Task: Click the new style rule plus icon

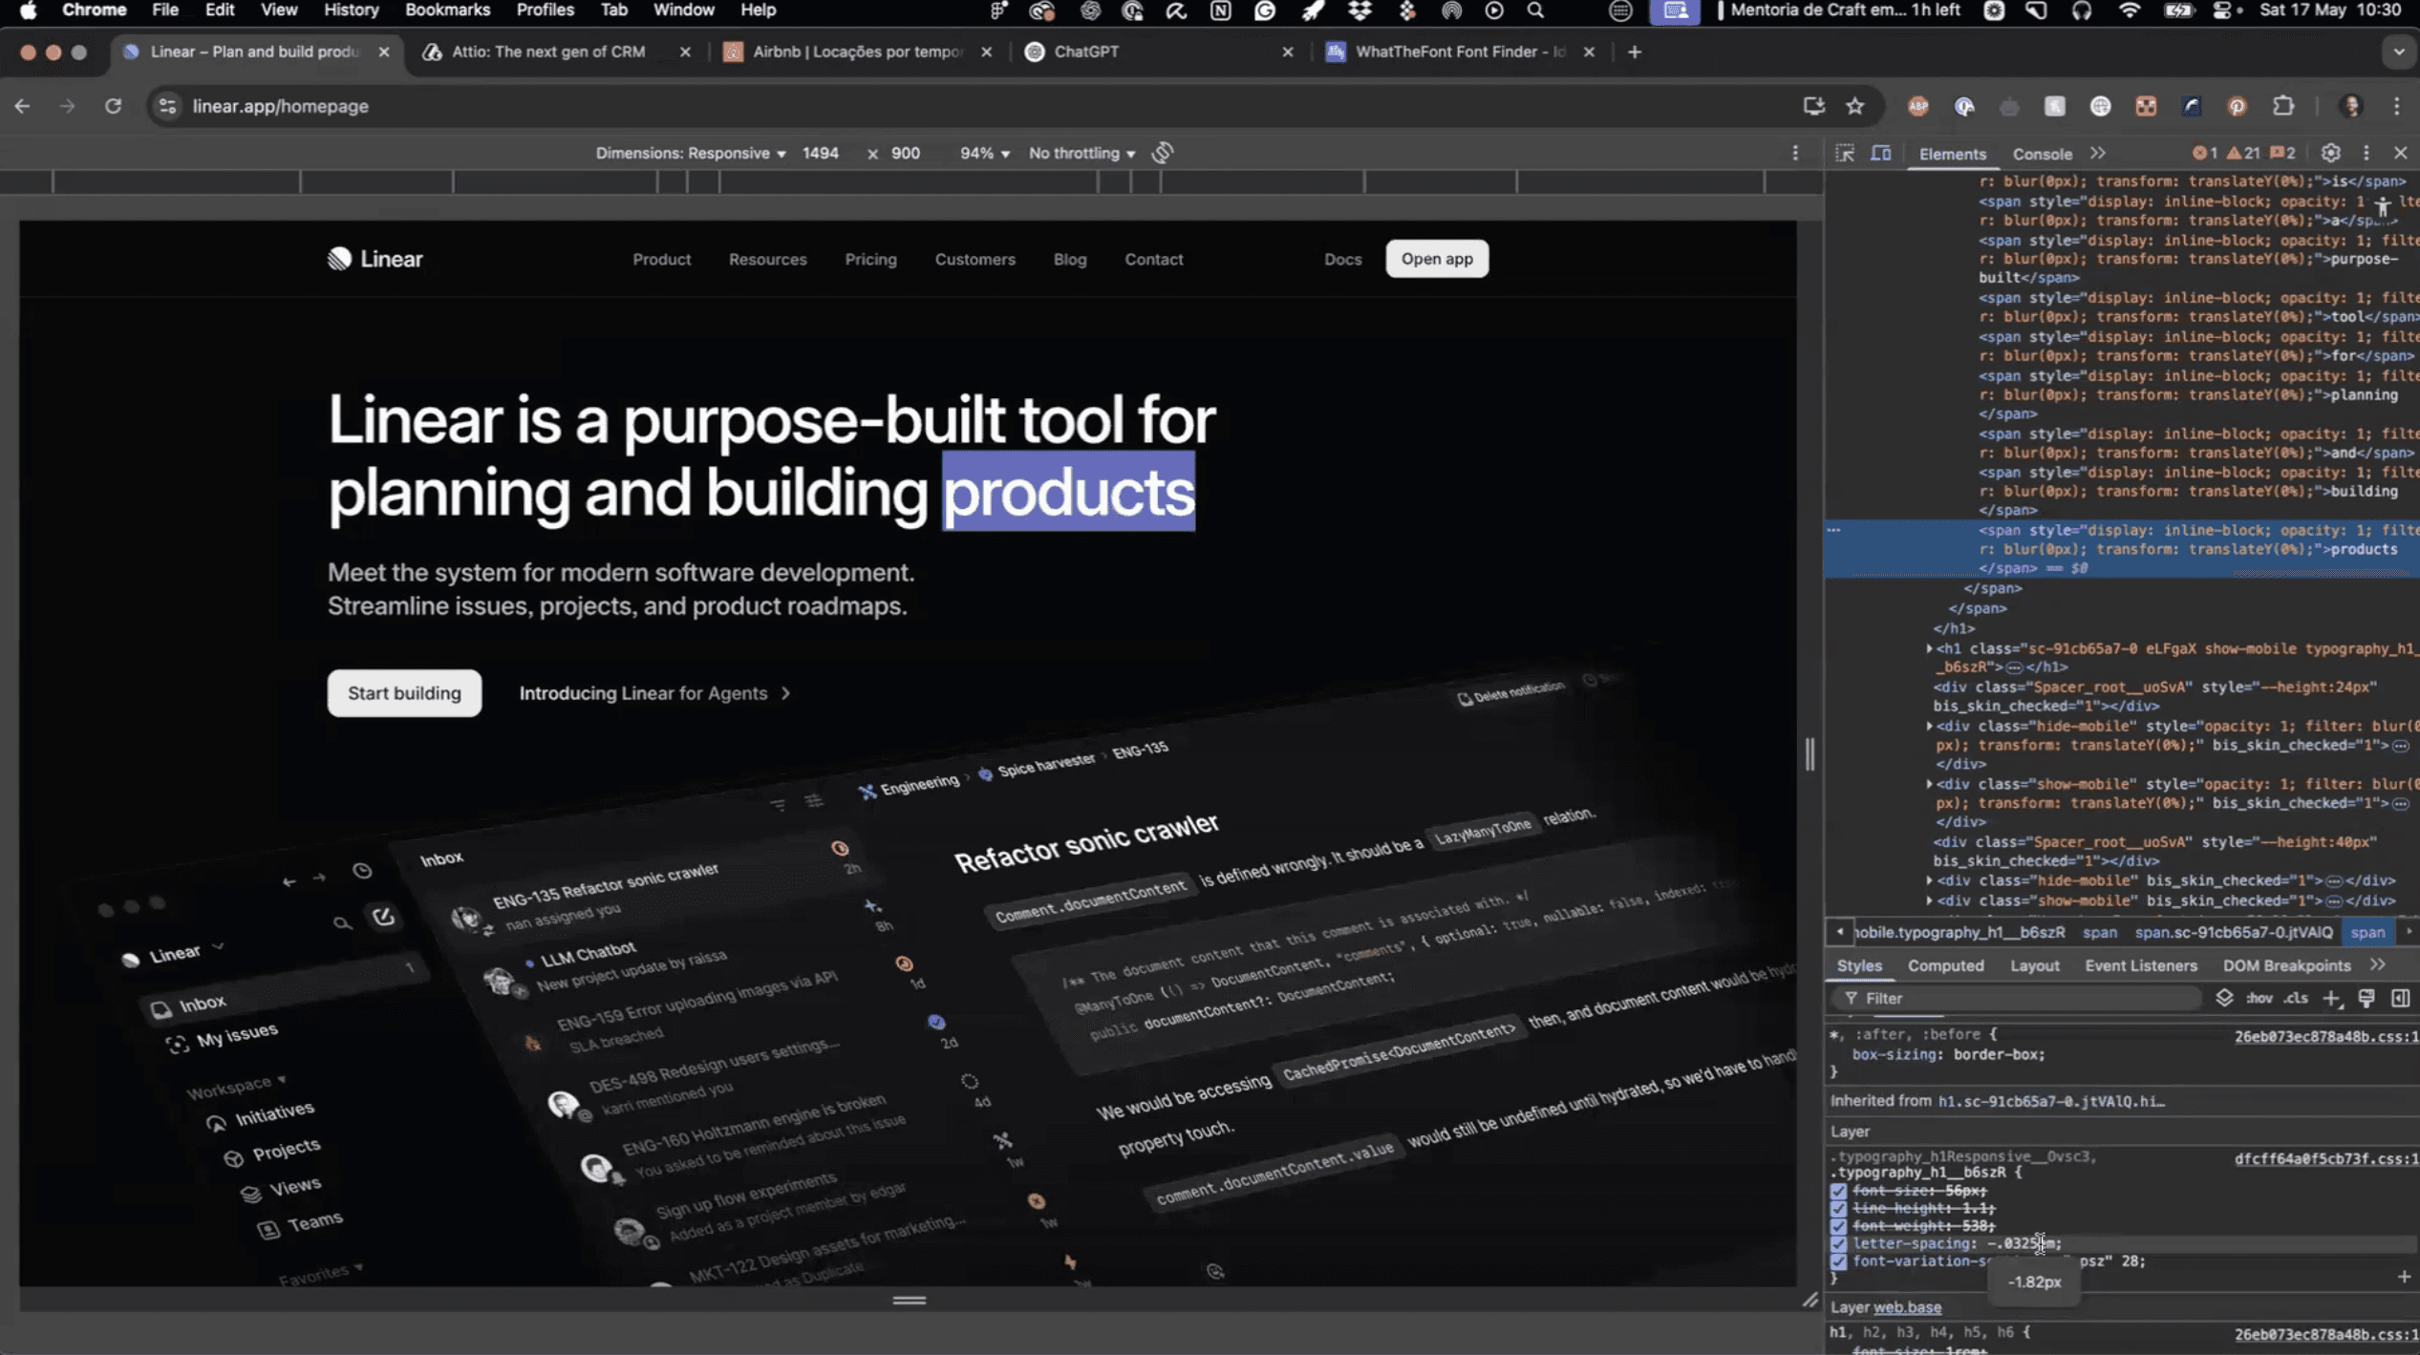Action: pyautogui.click(x=2331, y=998)
